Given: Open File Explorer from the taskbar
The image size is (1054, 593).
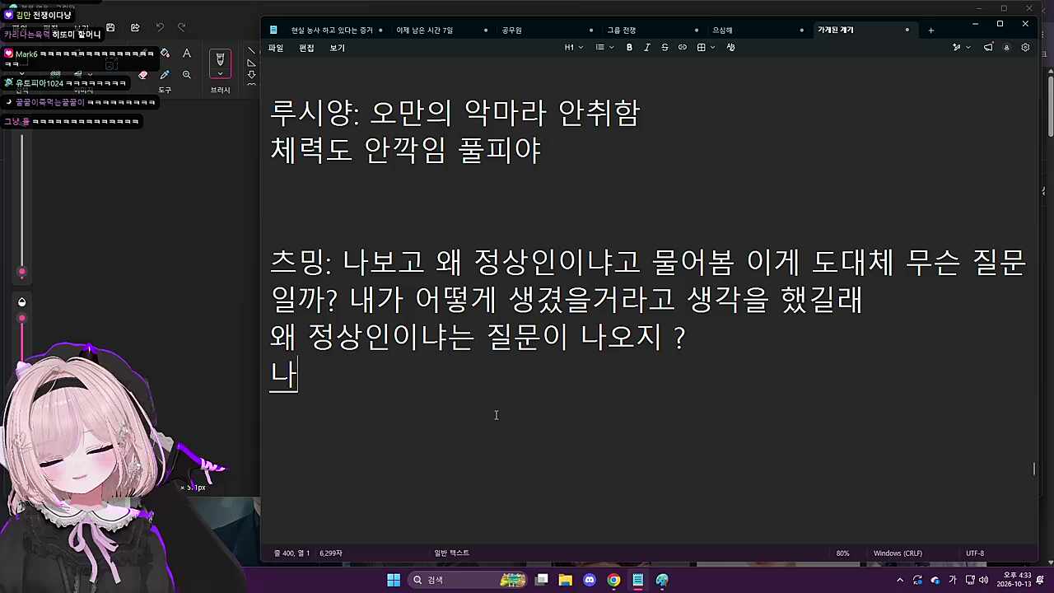Looking at the screenshot, I should [x=566, y=580].
